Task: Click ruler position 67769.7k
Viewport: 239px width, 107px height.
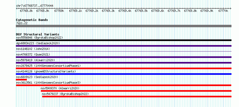Action: point(174,11)
